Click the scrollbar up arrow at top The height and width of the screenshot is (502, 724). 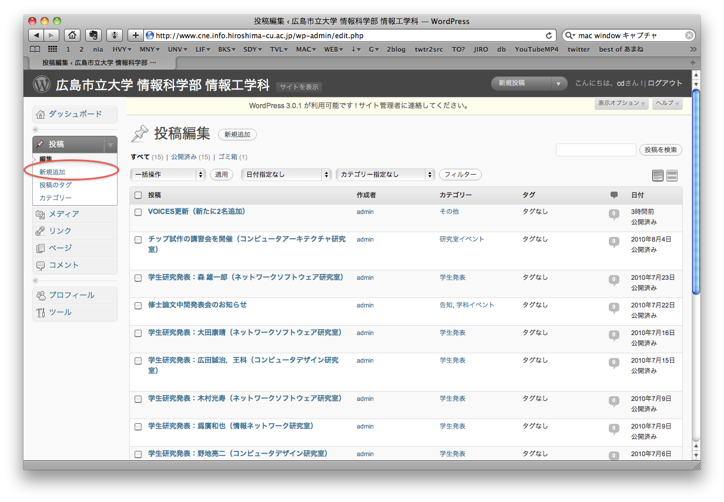[696, 75]
